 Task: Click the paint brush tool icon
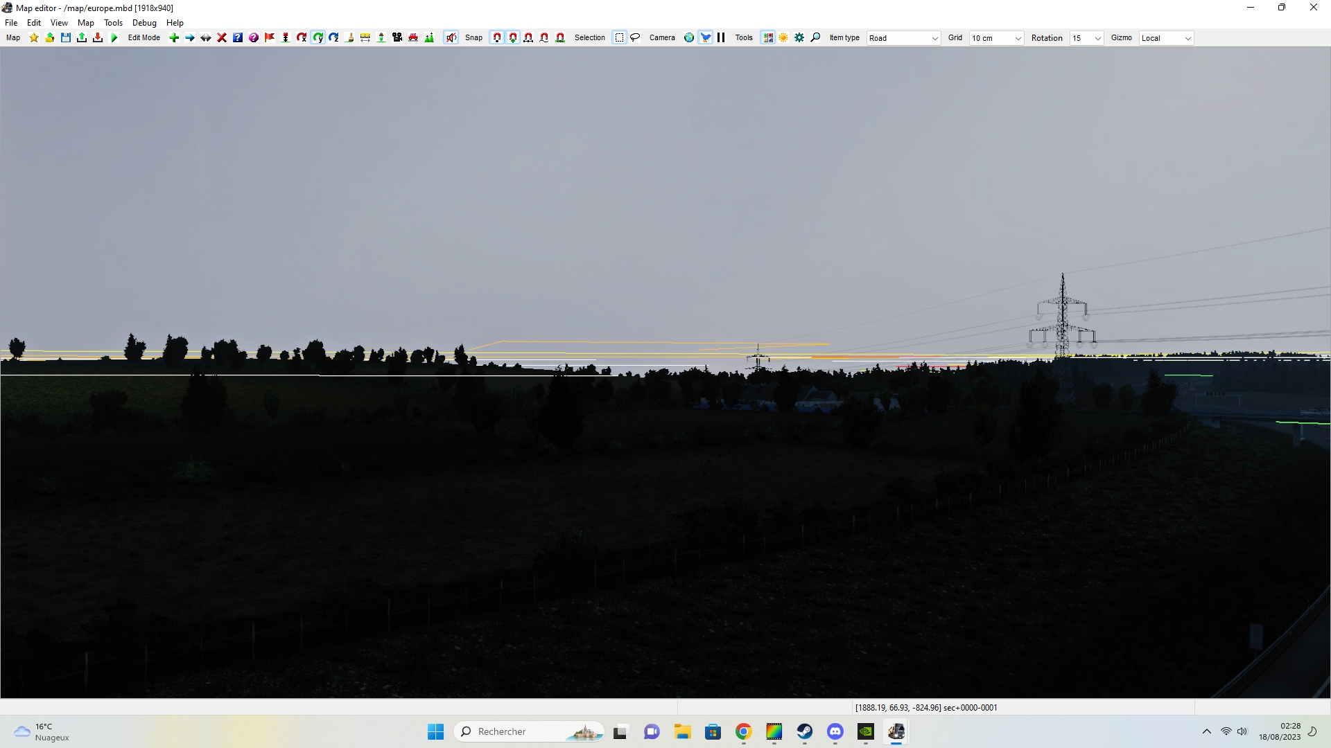pyautogui.click(x=349, y=38)
